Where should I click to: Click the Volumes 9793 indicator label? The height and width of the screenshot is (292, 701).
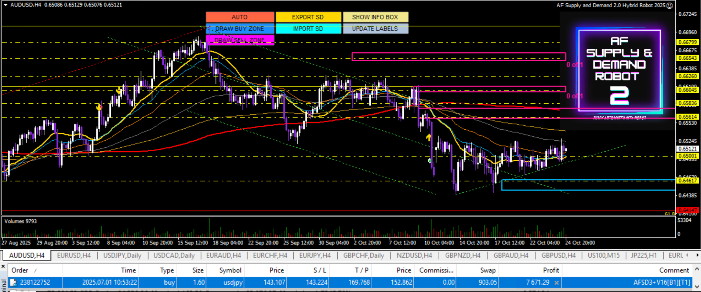click(21, 221)
